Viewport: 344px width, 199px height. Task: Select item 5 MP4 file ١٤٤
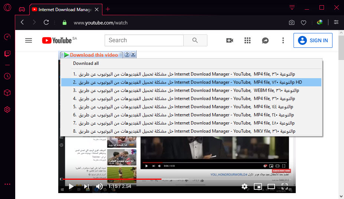(x=191, y=107)
